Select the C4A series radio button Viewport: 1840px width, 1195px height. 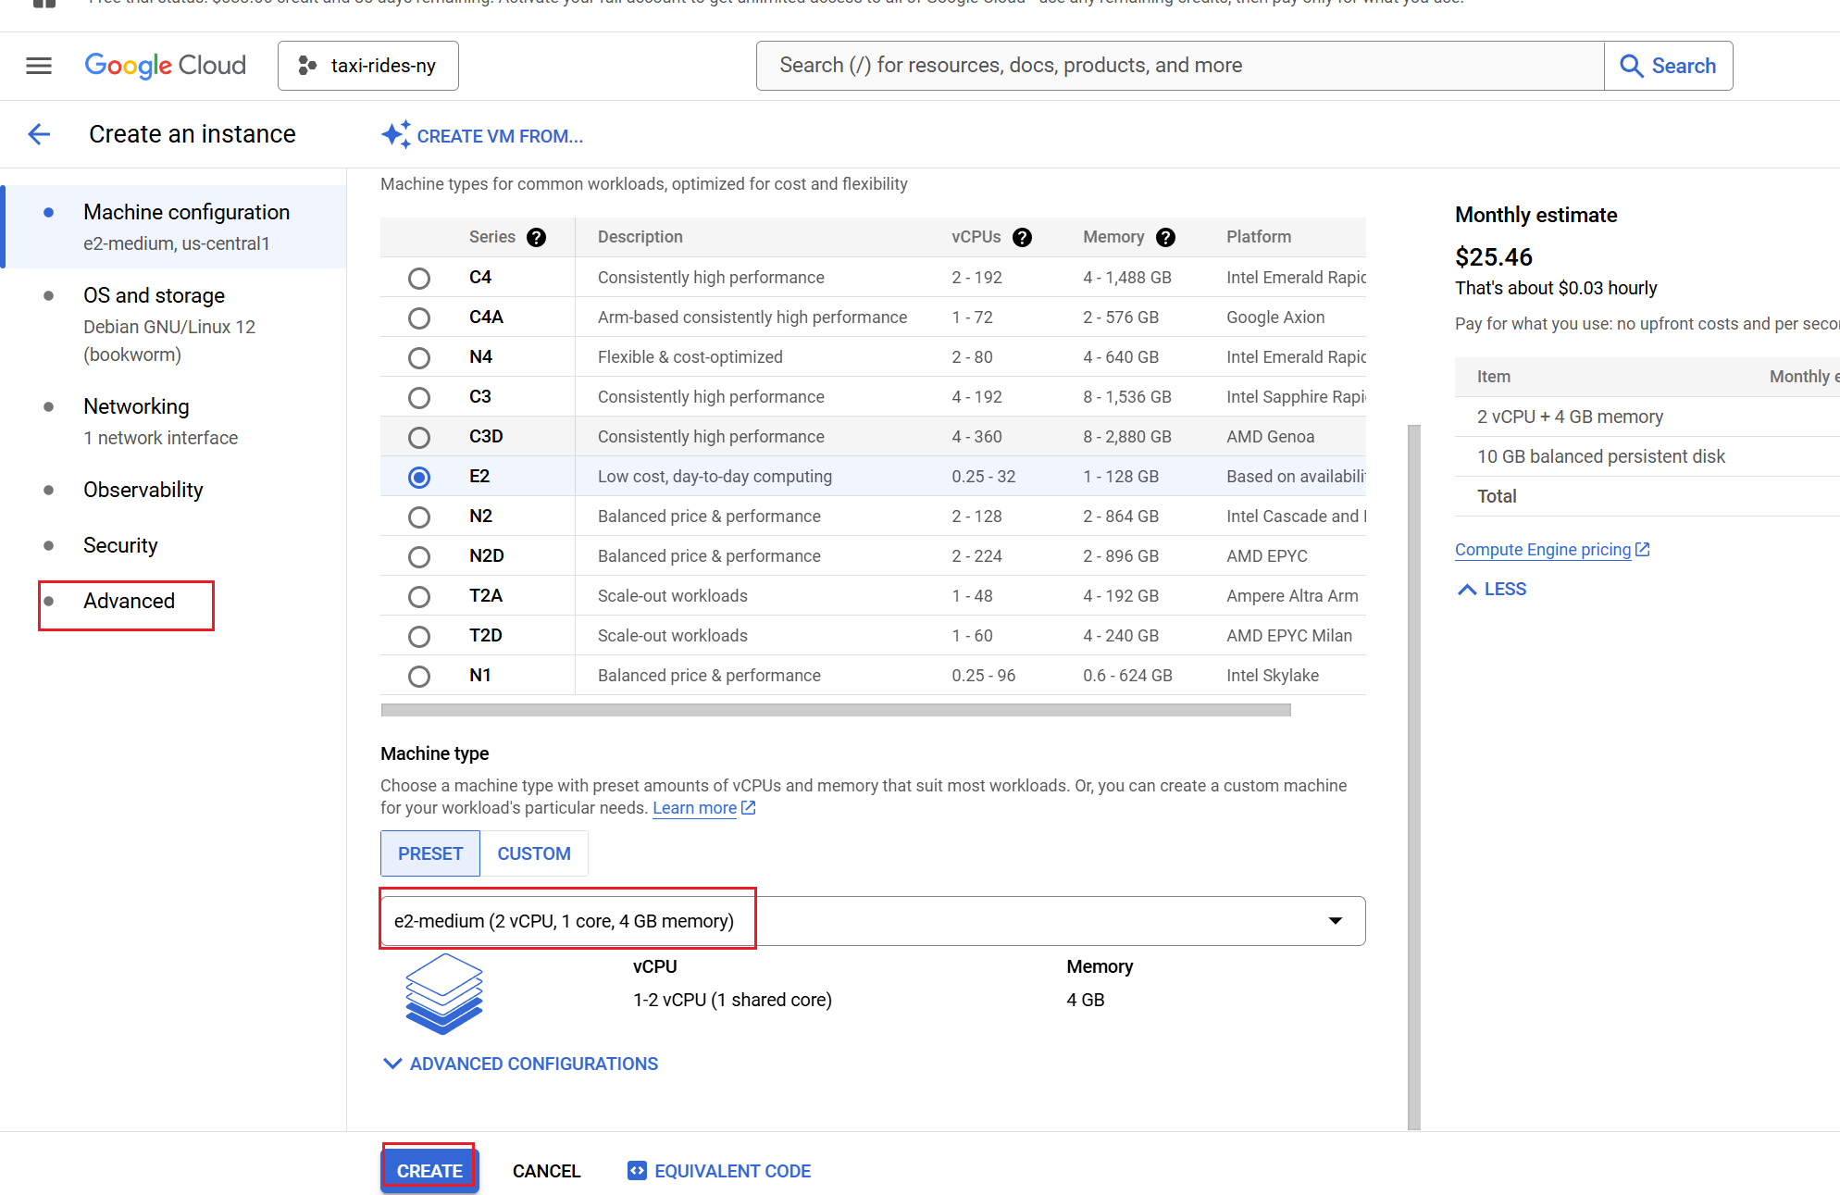point(419,317)
